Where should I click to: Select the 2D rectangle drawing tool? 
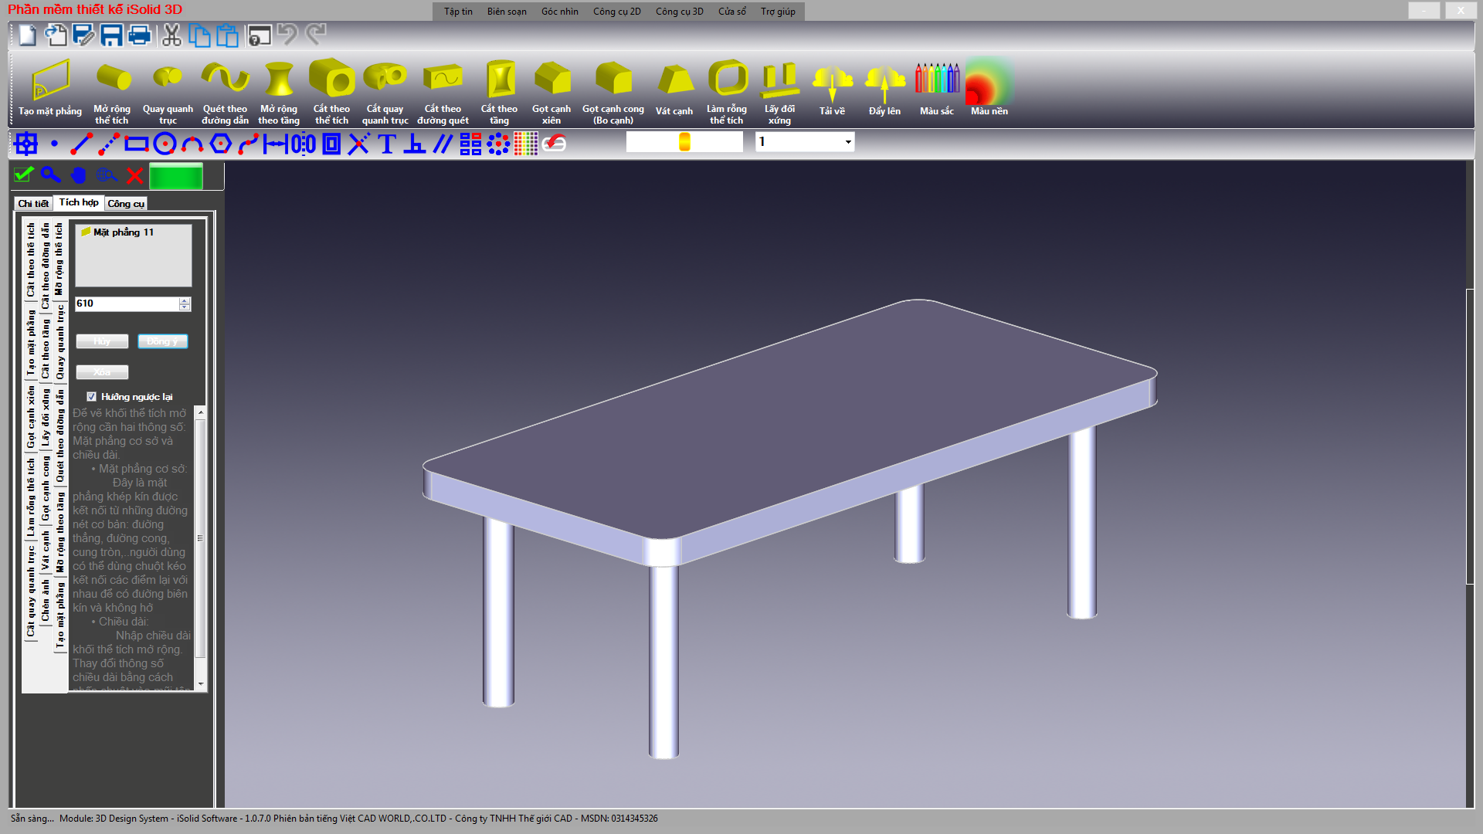[x=137, y=144]
